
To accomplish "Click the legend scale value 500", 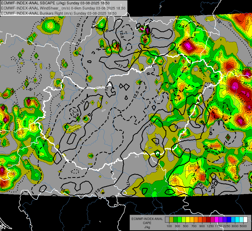I will (186, 226).
